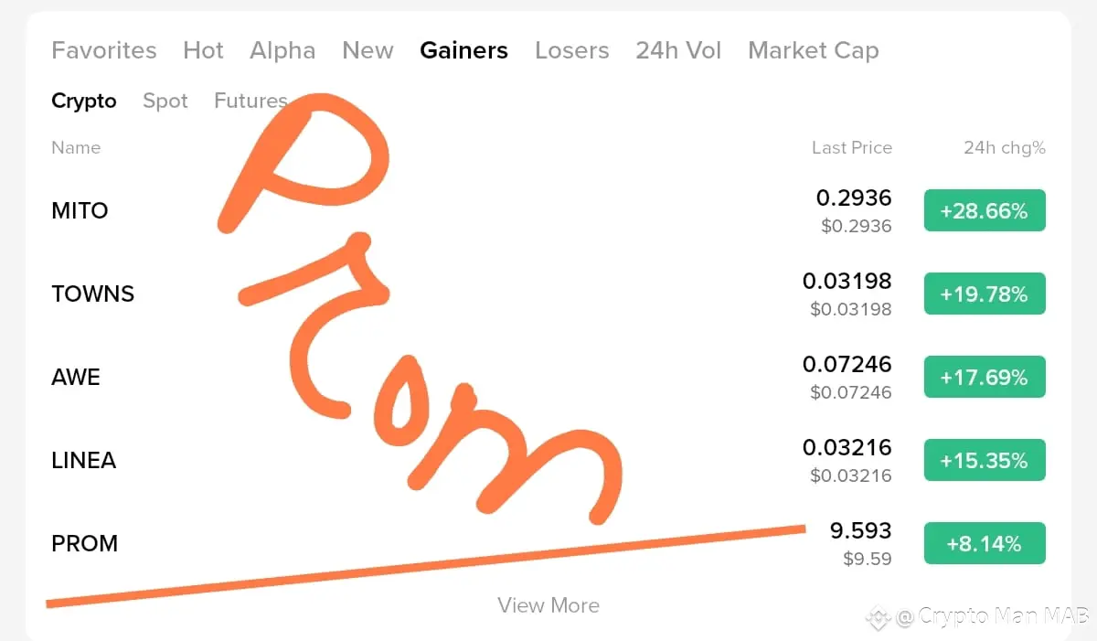Open the MITO coin row

548,211
